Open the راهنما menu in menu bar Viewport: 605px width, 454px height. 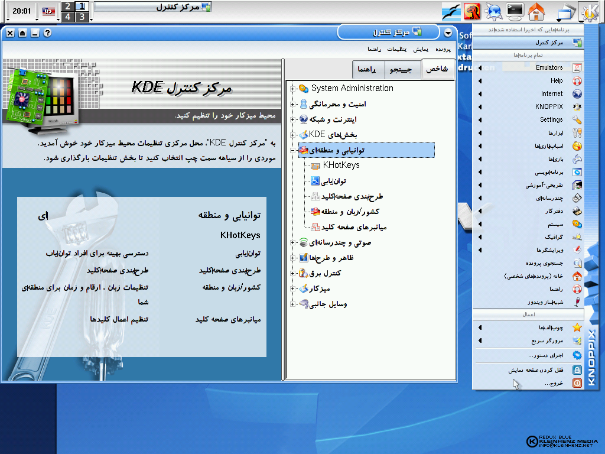coord(374,50)
